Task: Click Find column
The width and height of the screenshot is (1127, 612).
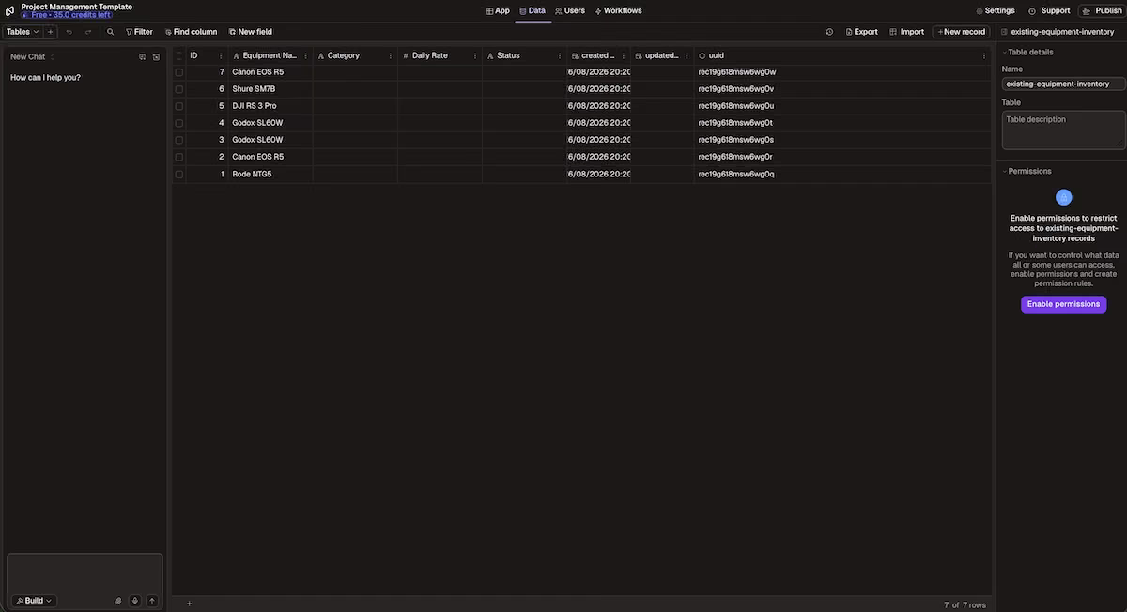Action: click(x=192, y=32)
